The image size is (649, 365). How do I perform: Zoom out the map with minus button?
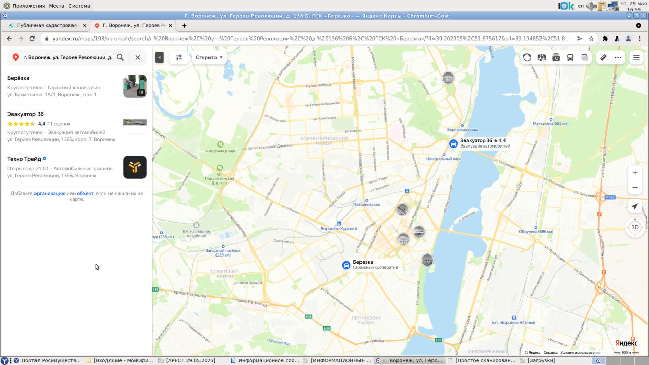[635, 188]
